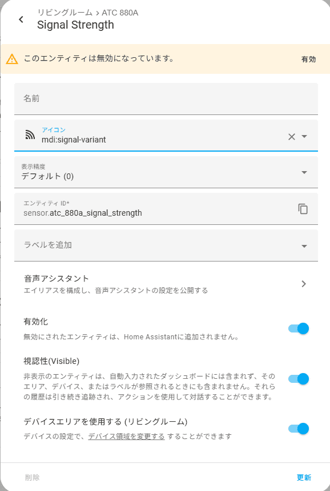Toggle デバイスエリアを使用する switch
The image size is (330, 491).
(299, 429)
